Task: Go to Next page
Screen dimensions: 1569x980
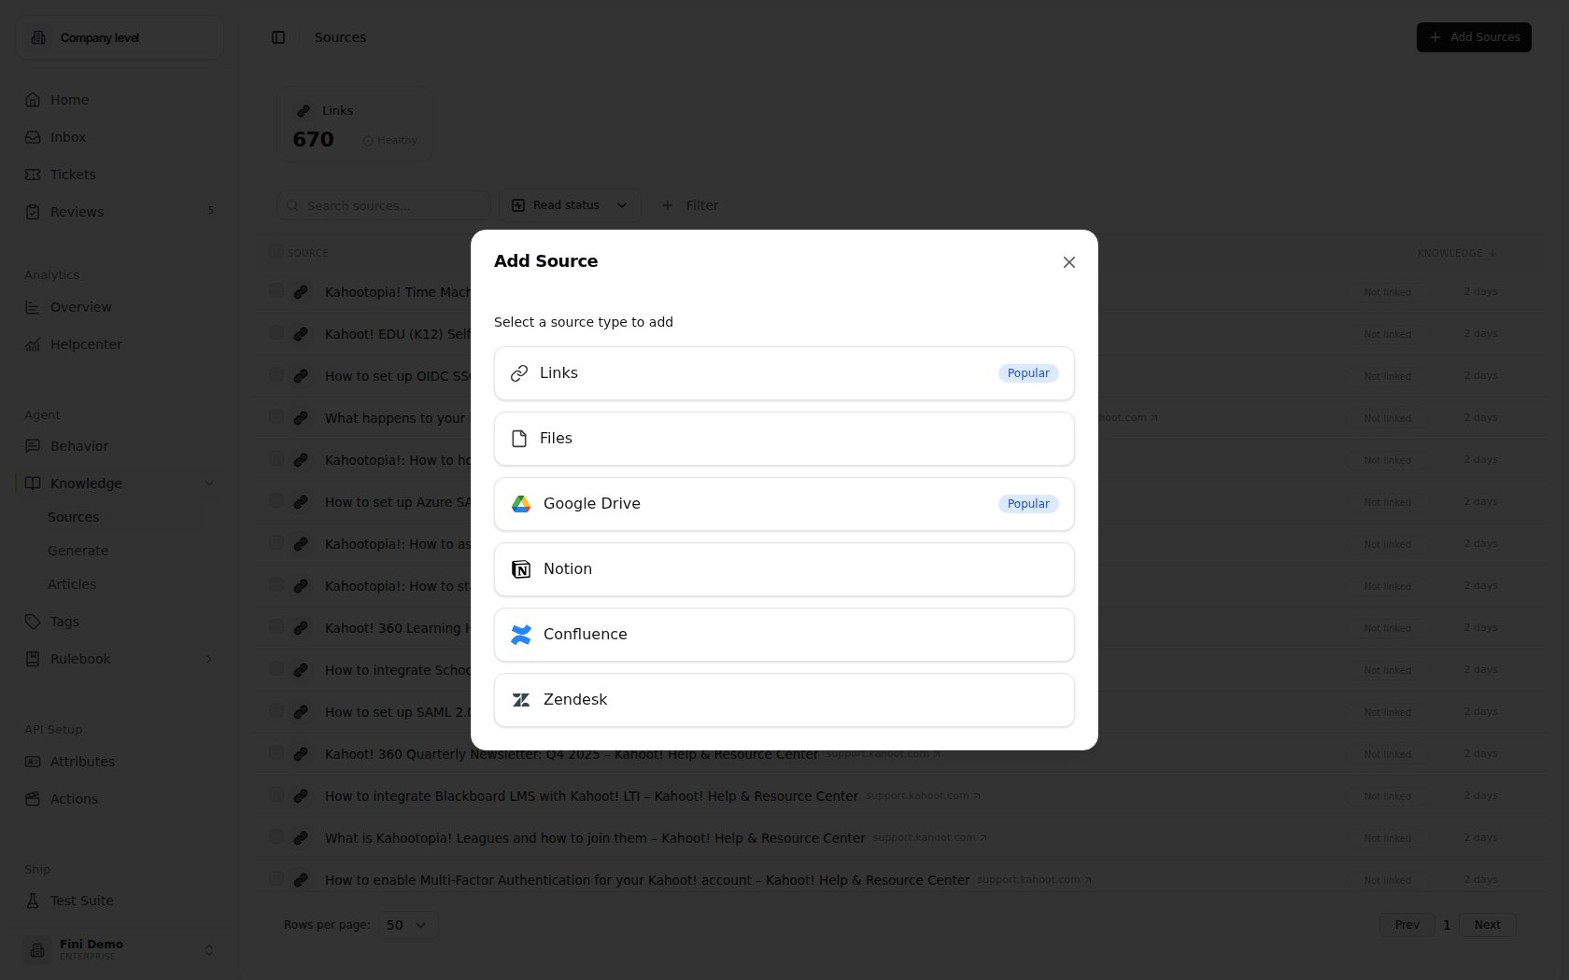Action: (x=1487, y=925)
